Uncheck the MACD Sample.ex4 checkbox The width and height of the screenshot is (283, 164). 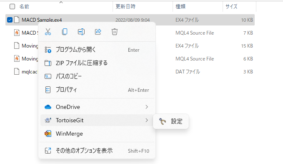click(10, 20)
